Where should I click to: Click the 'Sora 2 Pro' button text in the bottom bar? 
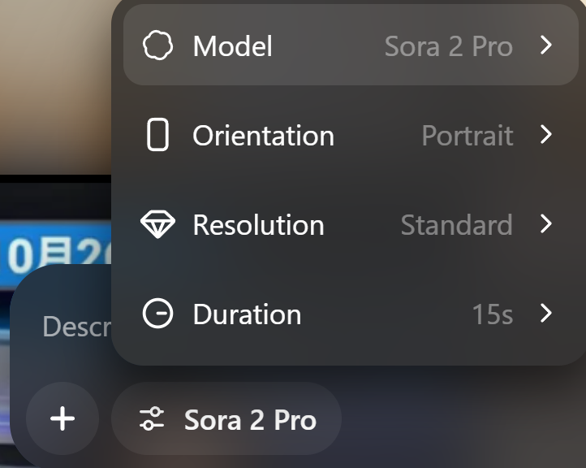click(250, 420)
